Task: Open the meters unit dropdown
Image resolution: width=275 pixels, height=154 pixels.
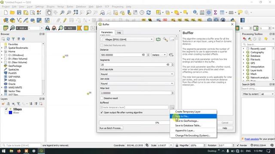Action: [x=159, y=55]
